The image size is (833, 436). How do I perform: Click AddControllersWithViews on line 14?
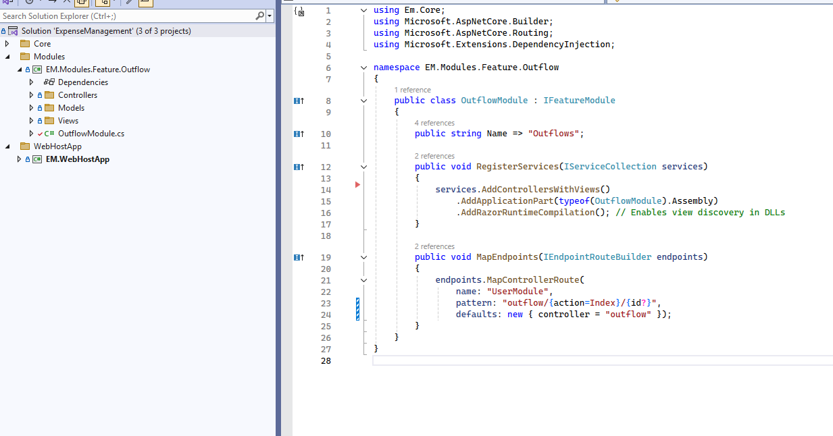pos(540,190)
